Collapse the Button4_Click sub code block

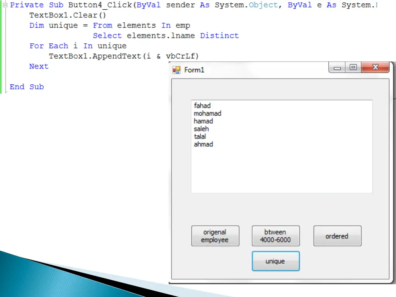[x=5, y=5]
